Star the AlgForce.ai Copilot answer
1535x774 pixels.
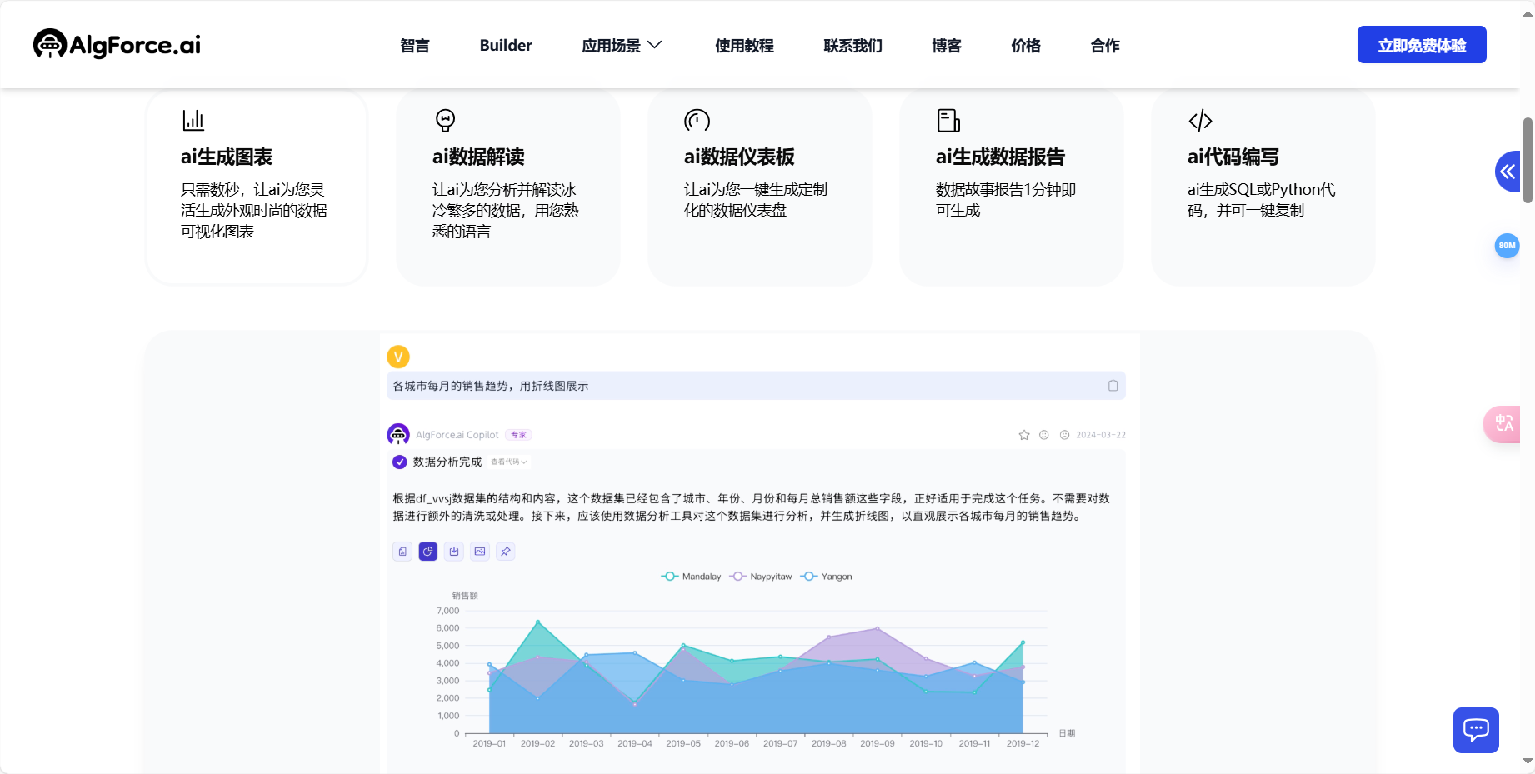pos(1023,434)
